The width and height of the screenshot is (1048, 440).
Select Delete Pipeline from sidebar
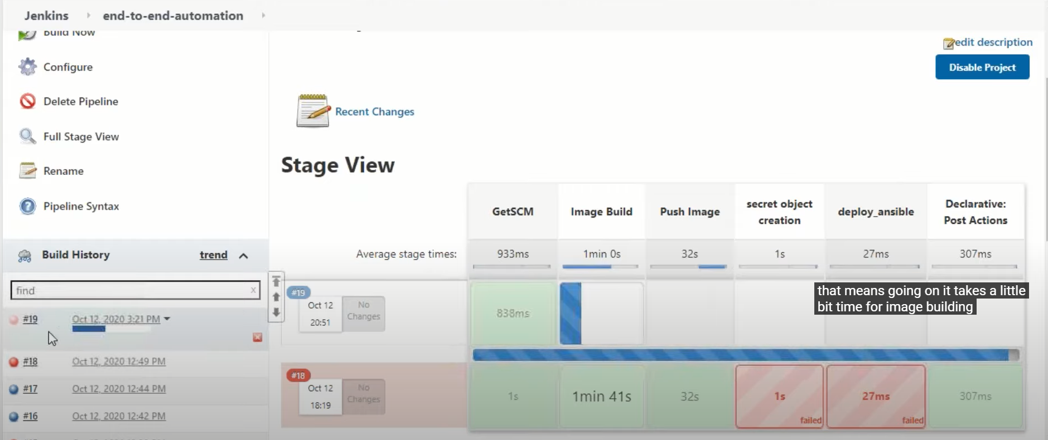tap(81, 101)
